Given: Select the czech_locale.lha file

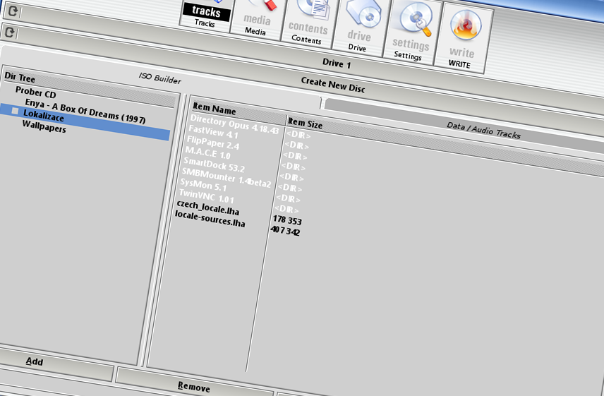Looking at the screenshot, I should click(207, 208).
